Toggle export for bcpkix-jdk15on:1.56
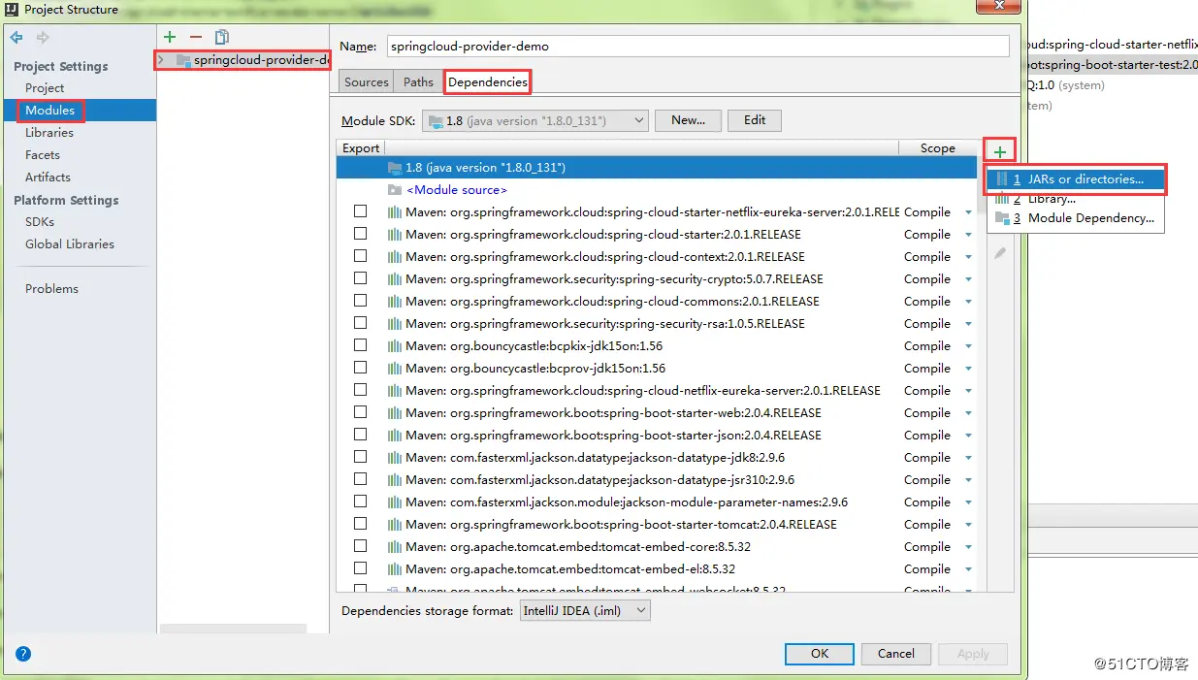Screen dimensions: 1198x680 pyautogui.click(x=361, y=345)
